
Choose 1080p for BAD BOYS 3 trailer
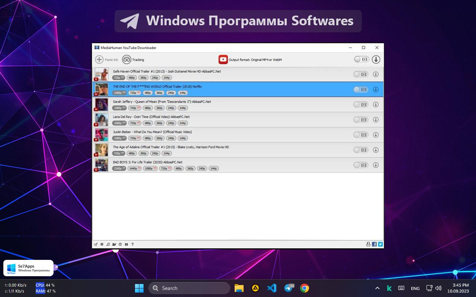point(150,169)
